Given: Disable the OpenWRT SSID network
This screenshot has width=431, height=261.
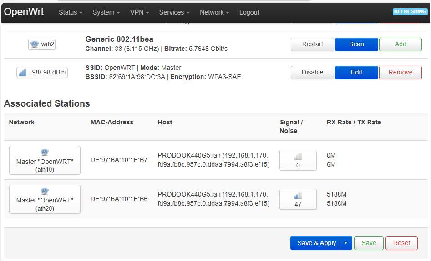Looking at the screenshot, I should [x=312, y=72].
